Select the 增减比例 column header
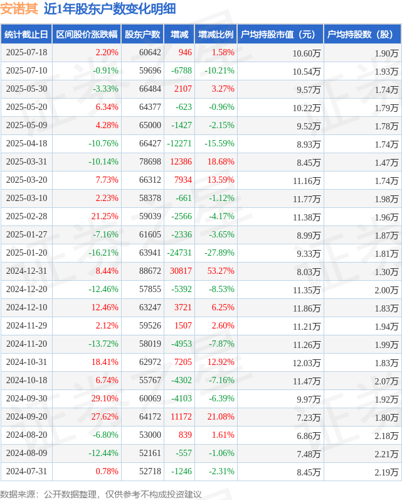The height and width of the screenshot is (500, 402). click(x=216, y=34)
